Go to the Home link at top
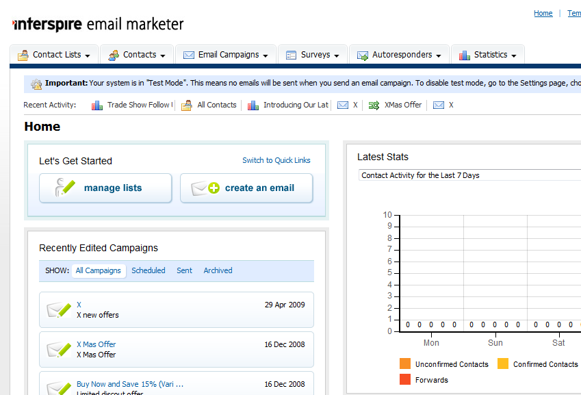581x395 pixels. coord(543,13)
